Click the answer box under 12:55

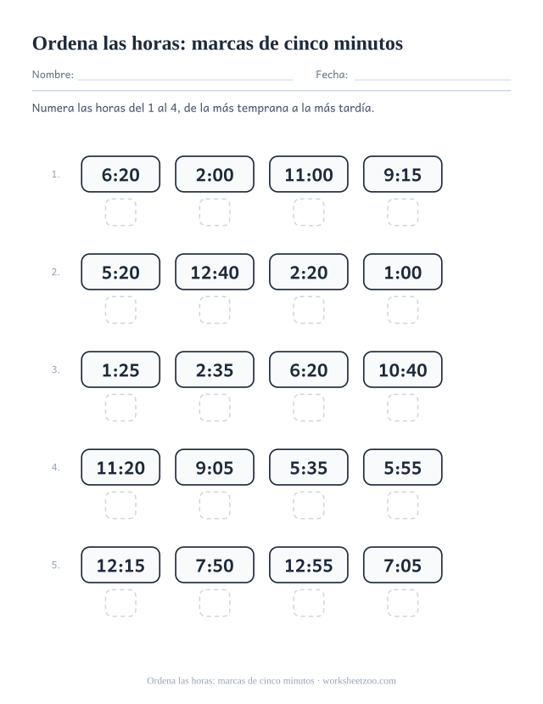[309, 603]
